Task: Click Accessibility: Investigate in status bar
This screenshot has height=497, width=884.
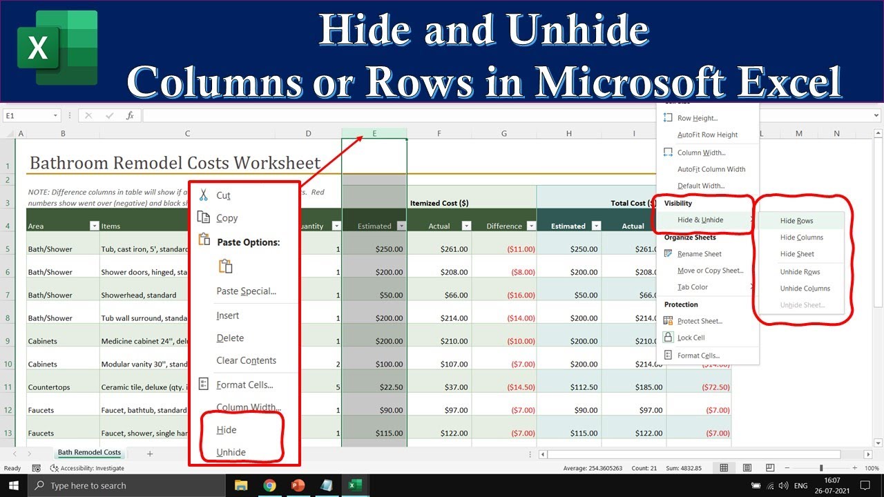Action: tap(92, 468)
